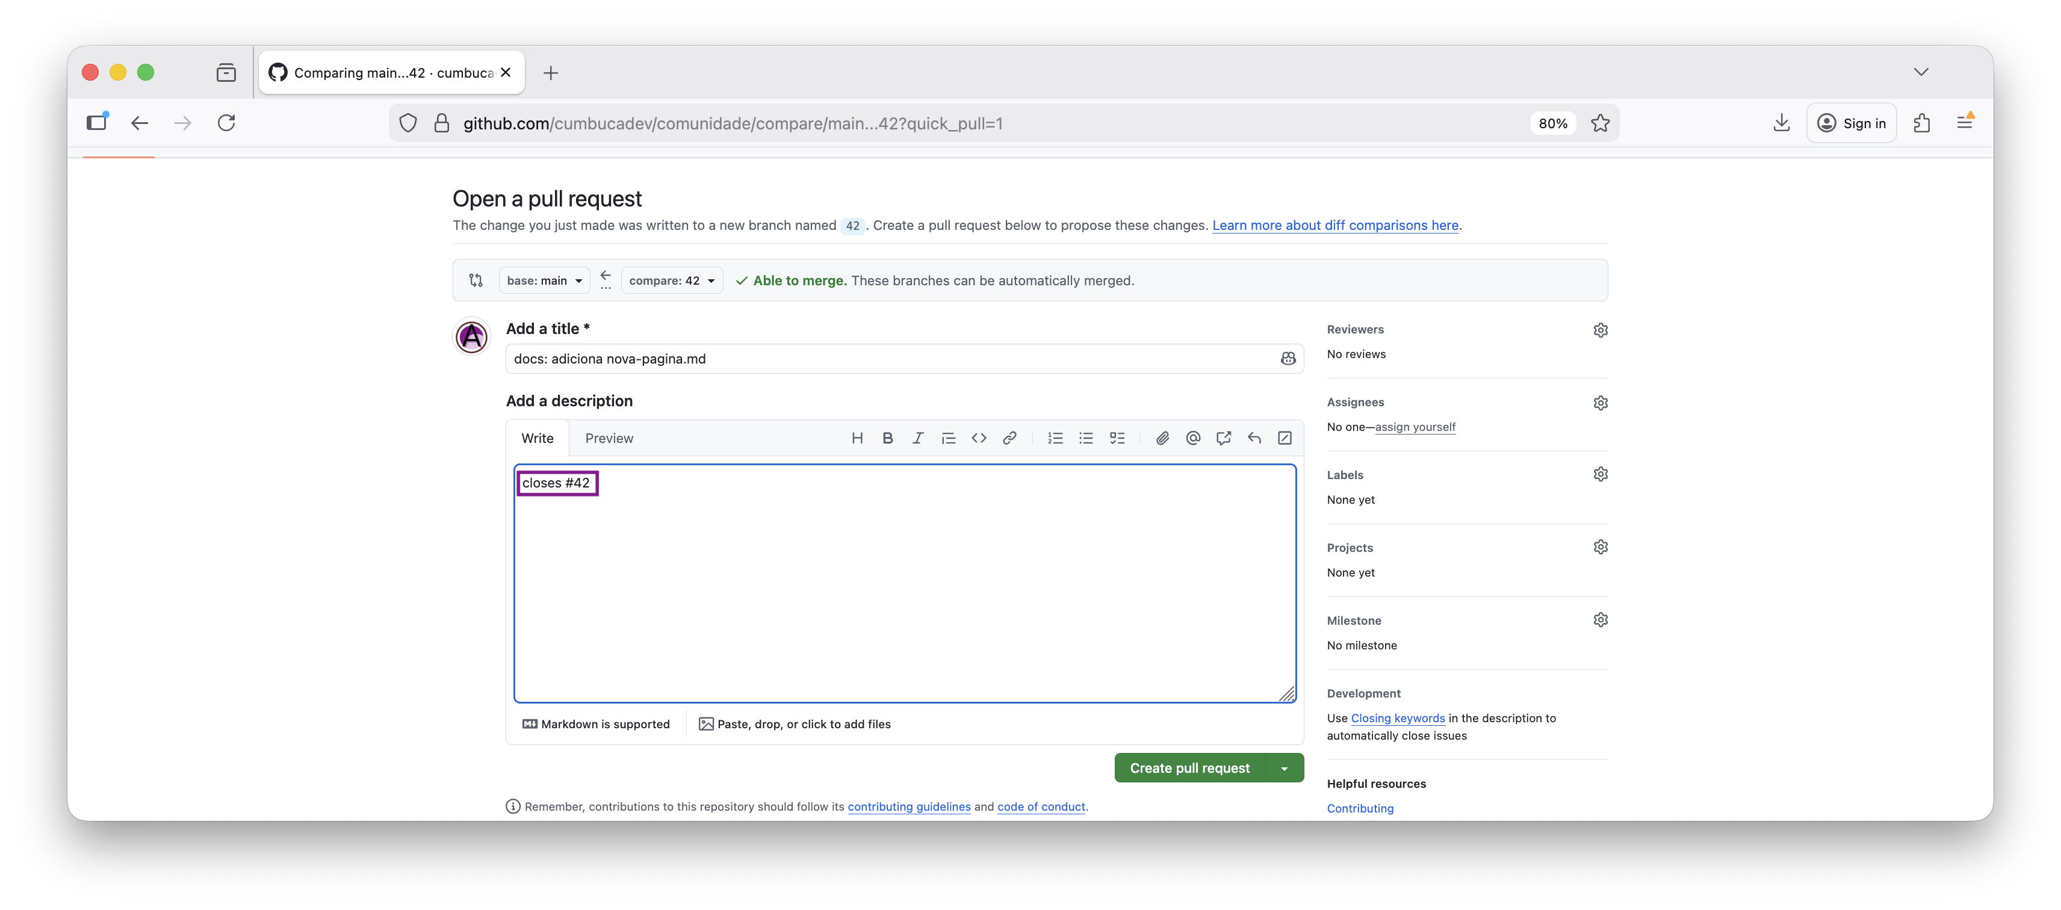This screenshot has height=910, width=2061.
Task: Reference an issue or pull request icon
Action: pos(1223,438)
